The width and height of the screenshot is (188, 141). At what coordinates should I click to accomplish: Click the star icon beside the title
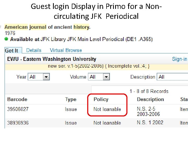click(x=1, y=27)
